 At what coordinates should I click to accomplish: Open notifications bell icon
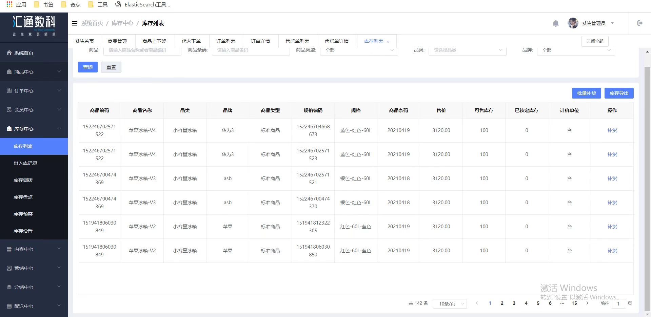coord(555,23)
